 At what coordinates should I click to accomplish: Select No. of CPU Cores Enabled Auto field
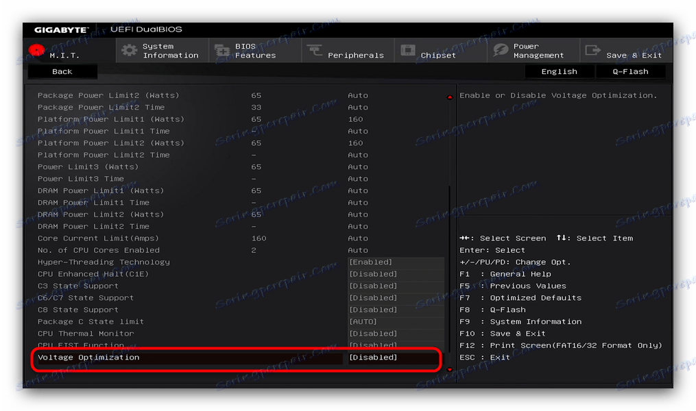[358, 250]
